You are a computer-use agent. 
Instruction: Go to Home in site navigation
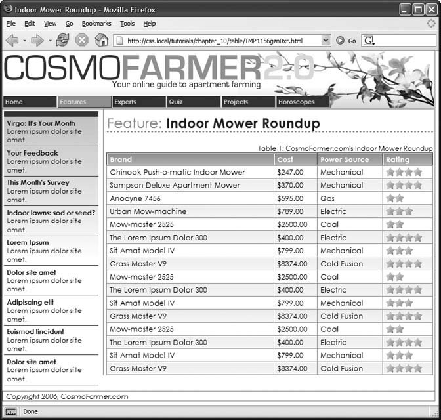30,102
